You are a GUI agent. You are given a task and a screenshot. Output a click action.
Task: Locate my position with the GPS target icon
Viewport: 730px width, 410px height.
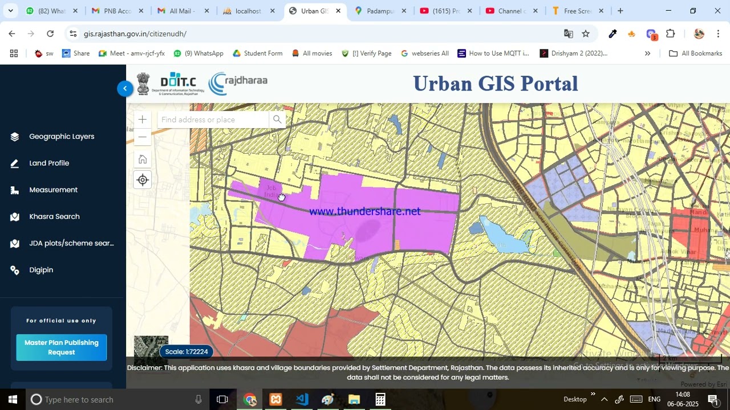click(143, 180)
